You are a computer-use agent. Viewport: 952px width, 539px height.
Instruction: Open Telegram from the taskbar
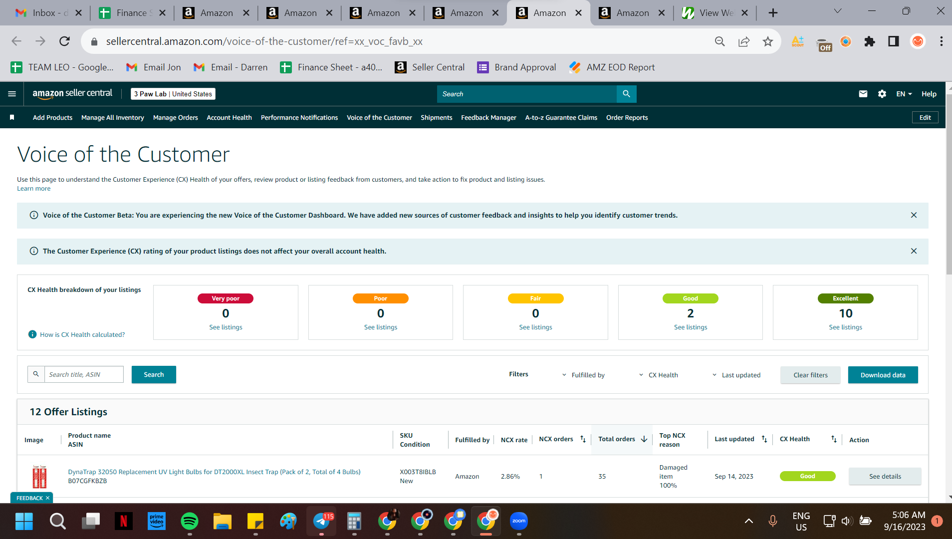[321, 521]
